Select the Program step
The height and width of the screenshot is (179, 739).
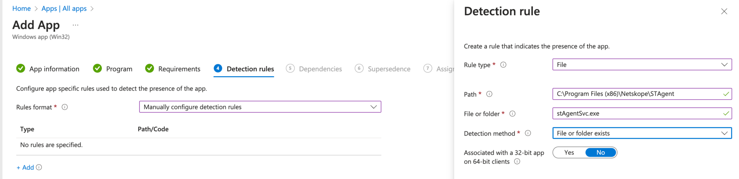(x=113, y=69)
